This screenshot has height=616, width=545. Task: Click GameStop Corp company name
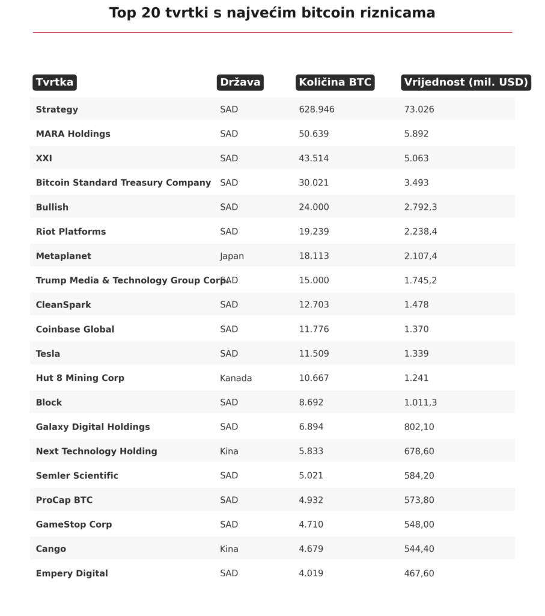tap(74, 525)
